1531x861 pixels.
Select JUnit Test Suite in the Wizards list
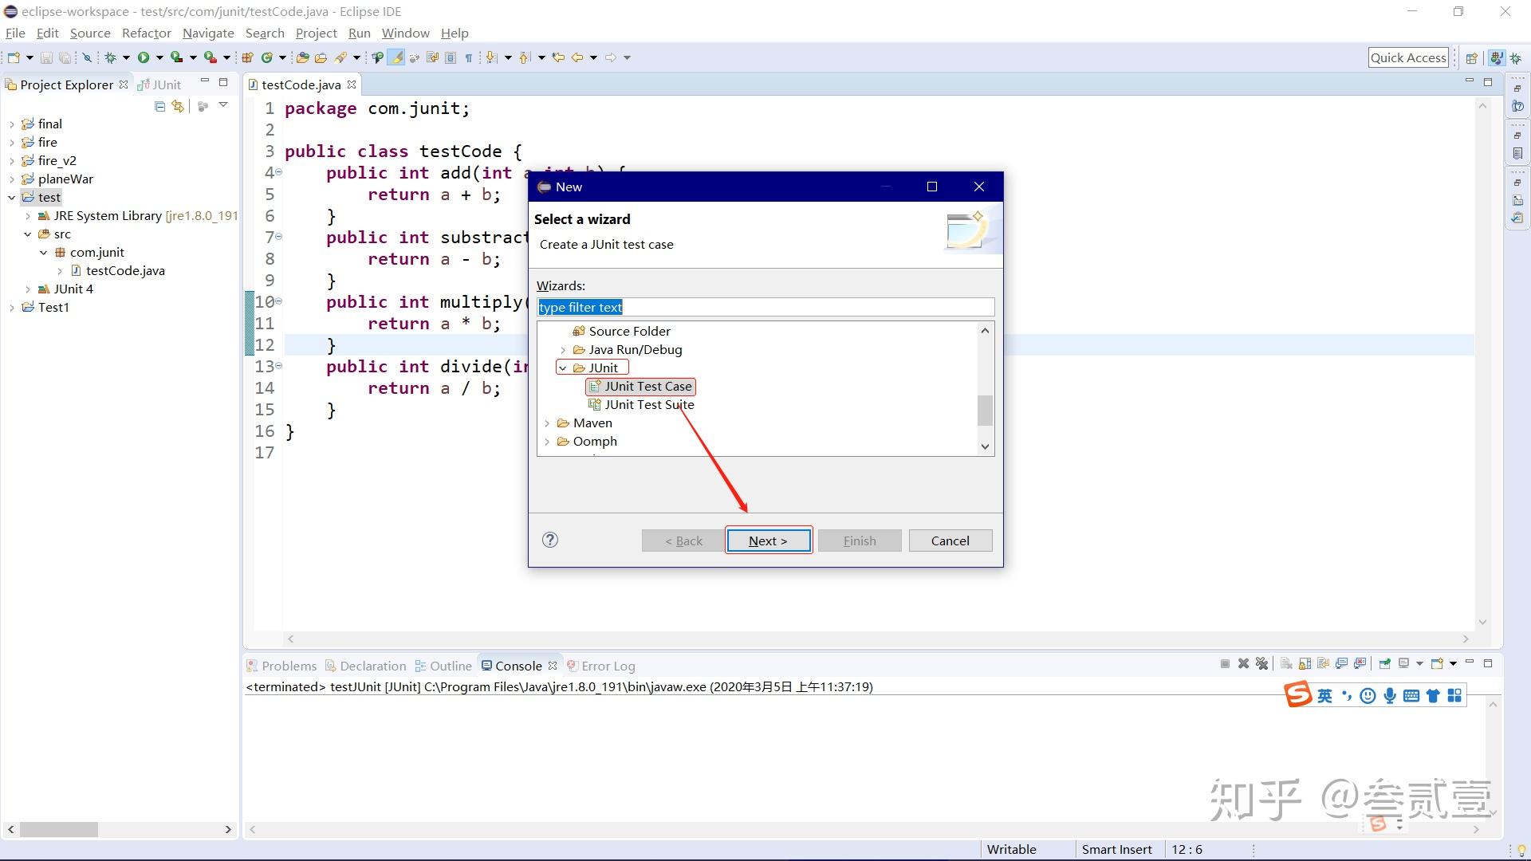click(641, 405)
